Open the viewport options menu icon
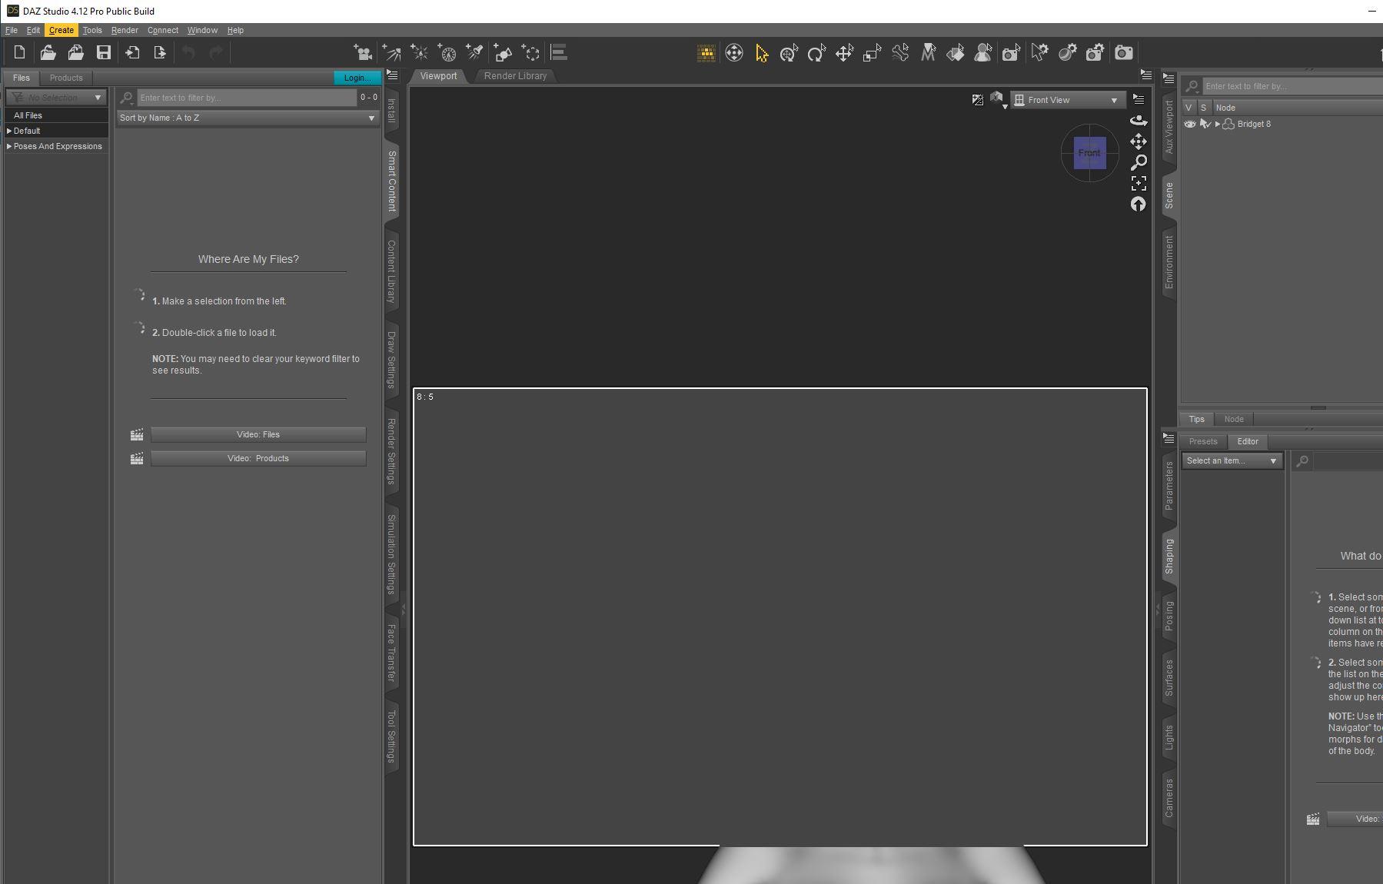The width and height of the screenshot is (1383, 884). 1139,99
